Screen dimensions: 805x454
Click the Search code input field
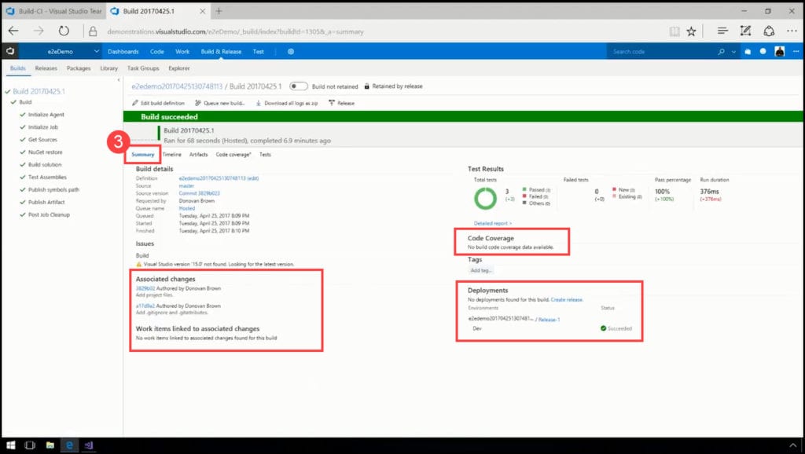point(660,52)
